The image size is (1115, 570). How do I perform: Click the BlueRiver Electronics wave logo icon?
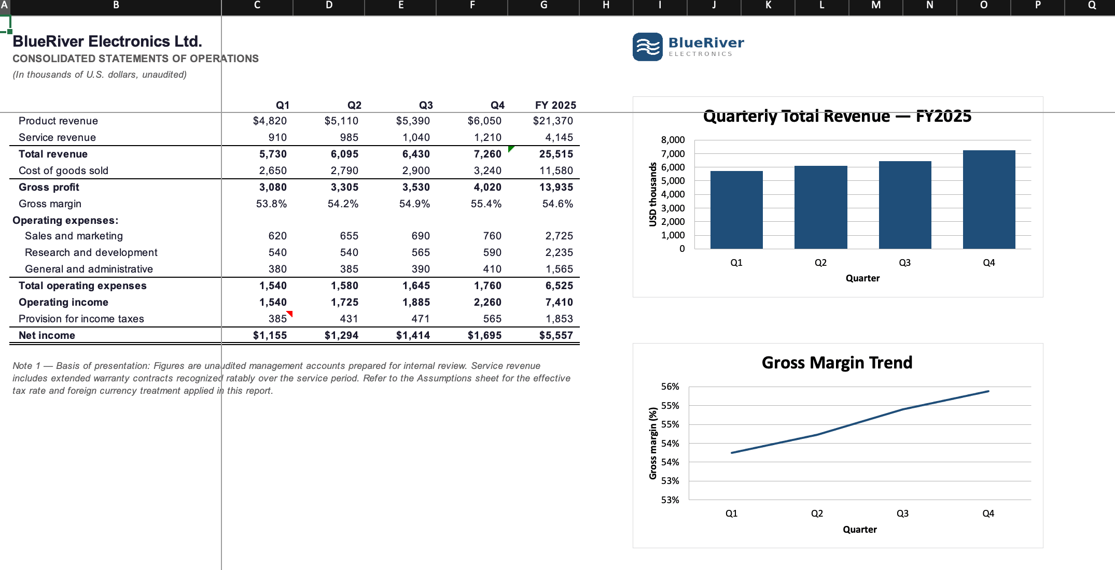[647, 47]
